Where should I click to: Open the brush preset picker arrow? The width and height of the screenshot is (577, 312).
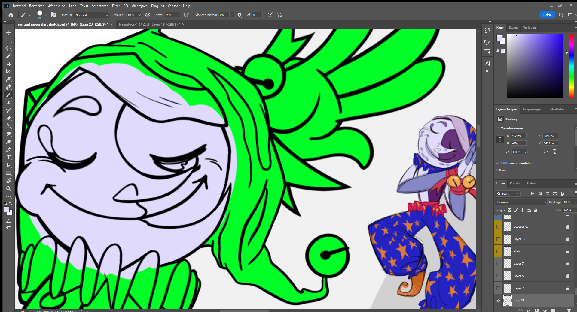click(x=46, y=15)
